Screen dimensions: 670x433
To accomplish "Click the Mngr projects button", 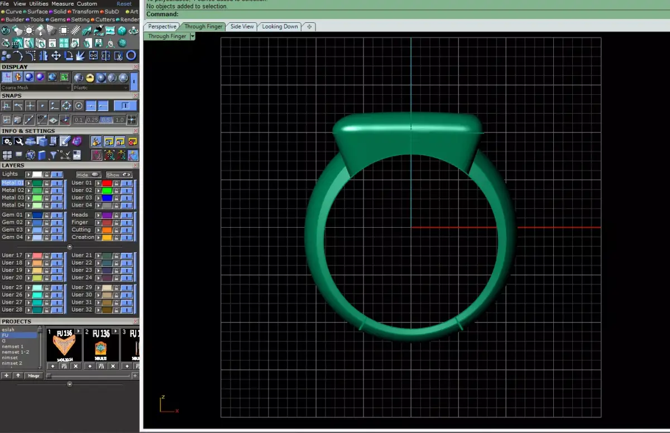I will click(33, 376).
